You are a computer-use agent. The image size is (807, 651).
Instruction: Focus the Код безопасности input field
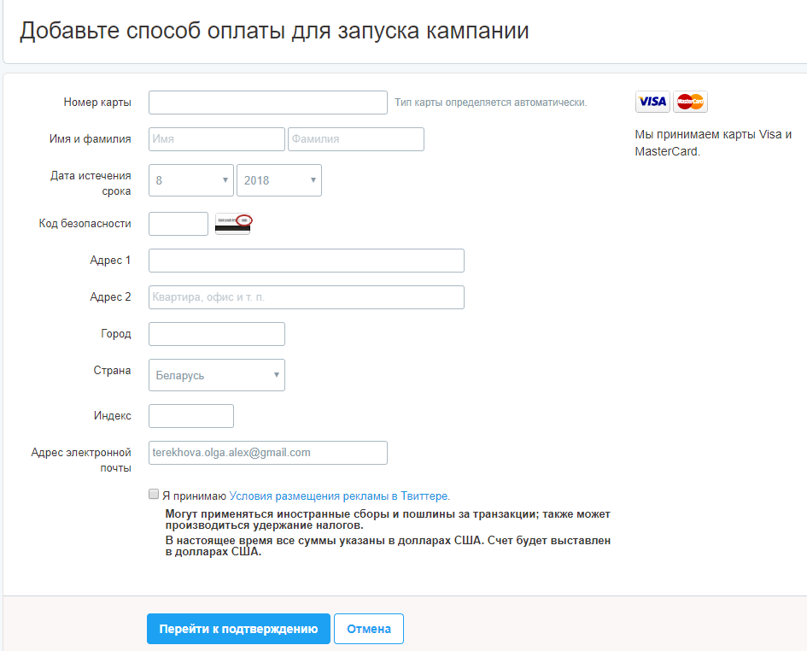(x=178, y=224)
